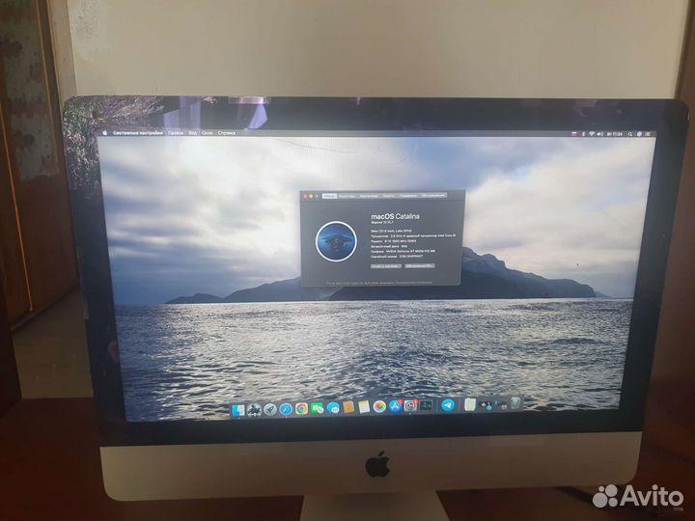
Task: Open the Photos app in dock
Action: tap(379, 406)
